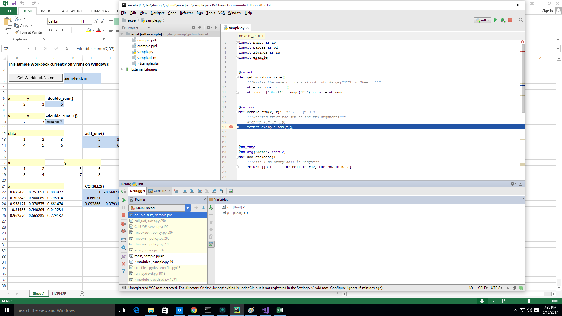Open View Breakpoints dialog
562x316 pixels.
pyautogui.click(x=124, y=224)
